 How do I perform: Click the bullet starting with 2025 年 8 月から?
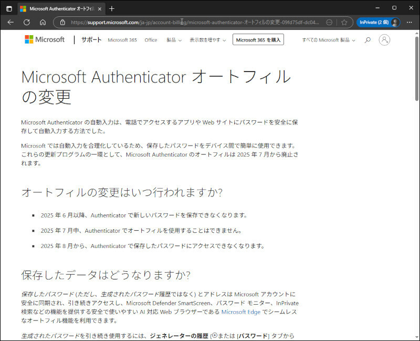tap(153, 246)
